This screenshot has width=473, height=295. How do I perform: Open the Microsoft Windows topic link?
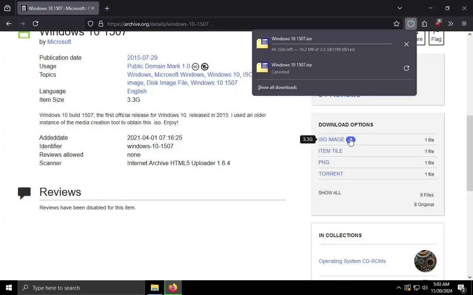coord(179,74)
